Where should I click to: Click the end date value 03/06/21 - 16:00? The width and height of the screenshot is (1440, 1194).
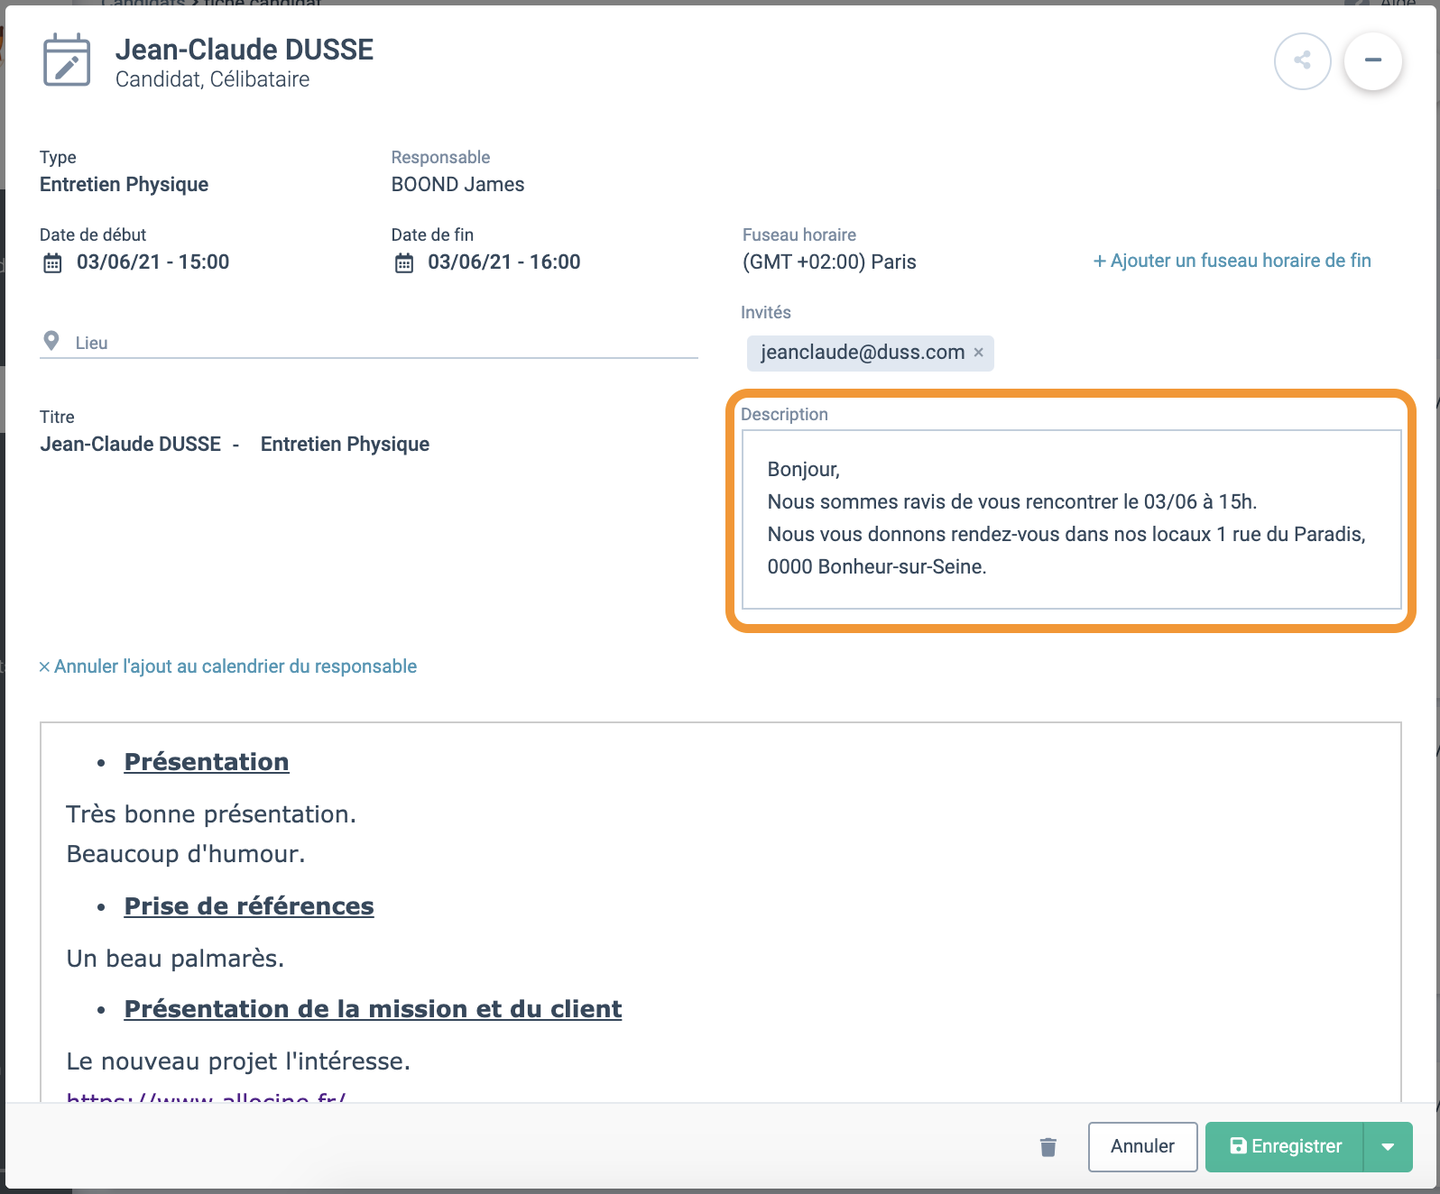click(x=503, y=262)
